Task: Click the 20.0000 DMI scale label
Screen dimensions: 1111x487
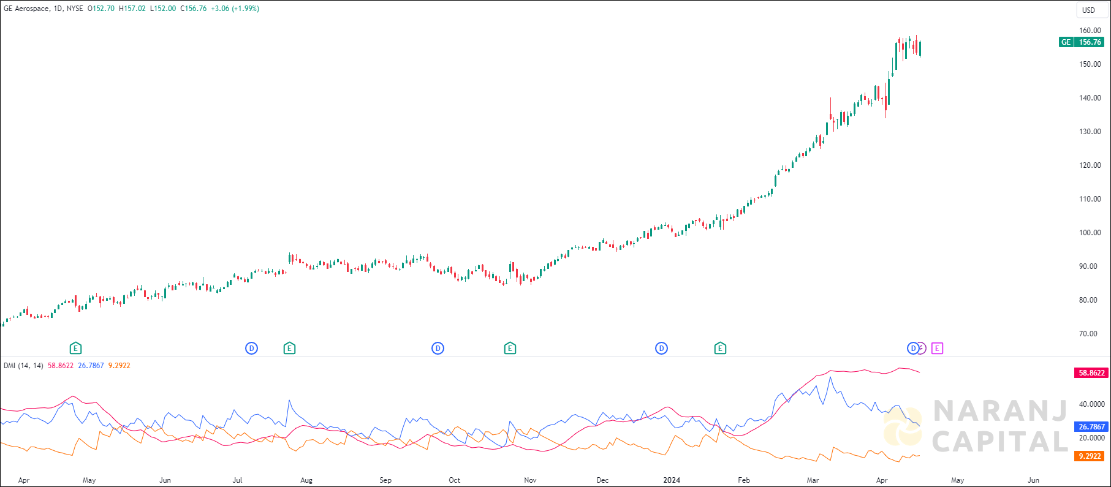Action: pyautogui.click(x=1092, y=438)
